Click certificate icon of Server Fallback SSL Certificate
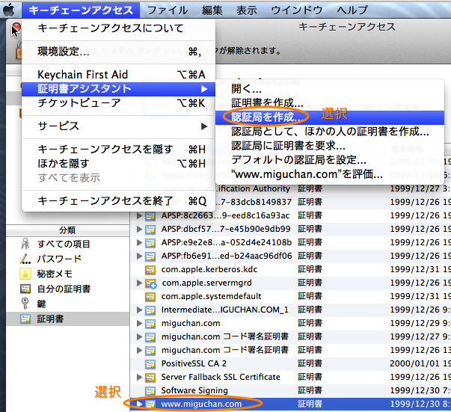The width and height of the screenshot is (451, 412). [150, 377]
